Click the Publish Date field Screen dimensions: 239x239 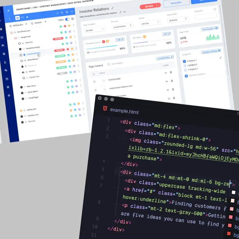(178, 20)
